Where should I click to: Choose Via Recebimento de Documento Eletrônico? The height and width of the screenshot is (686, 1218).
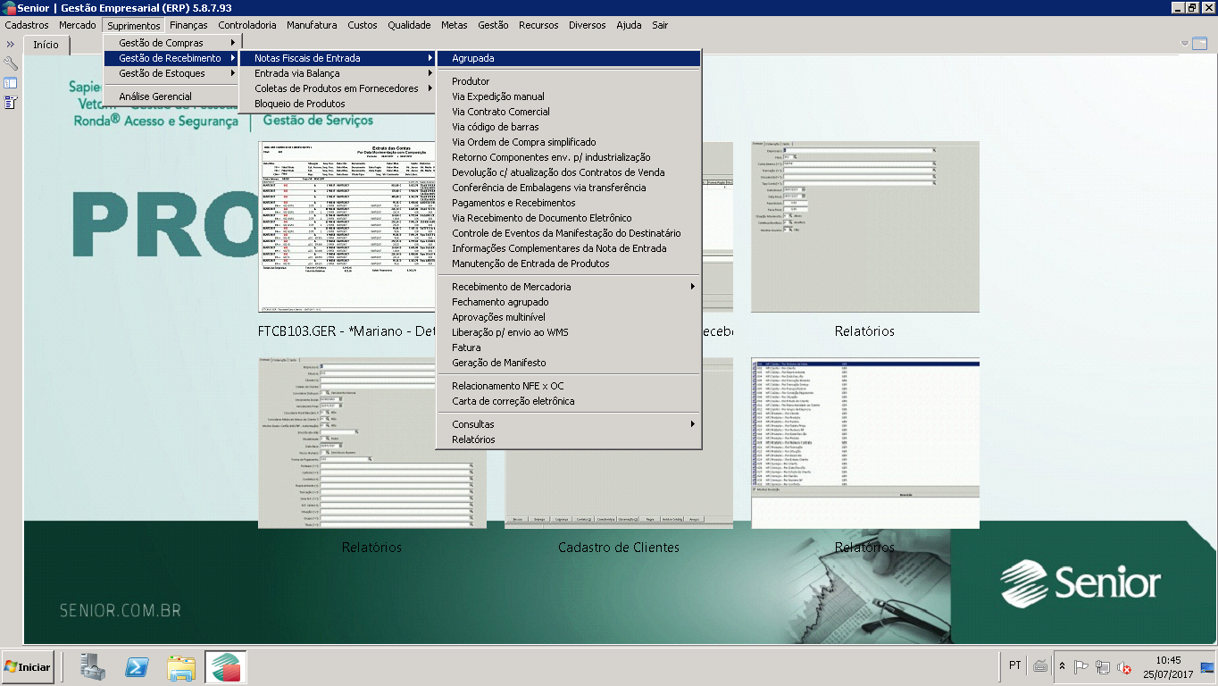tap(569, 218)
